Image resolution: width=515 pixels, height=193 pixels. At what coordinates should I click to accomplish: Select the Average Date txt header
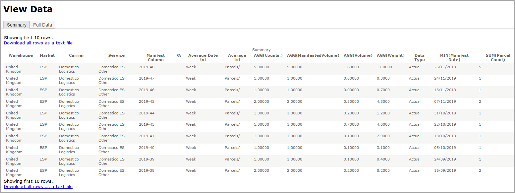[x=203, y=58]
